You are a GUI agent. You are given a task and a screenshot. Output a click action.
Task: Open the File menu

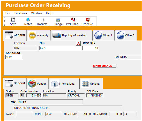click(8, 13)
